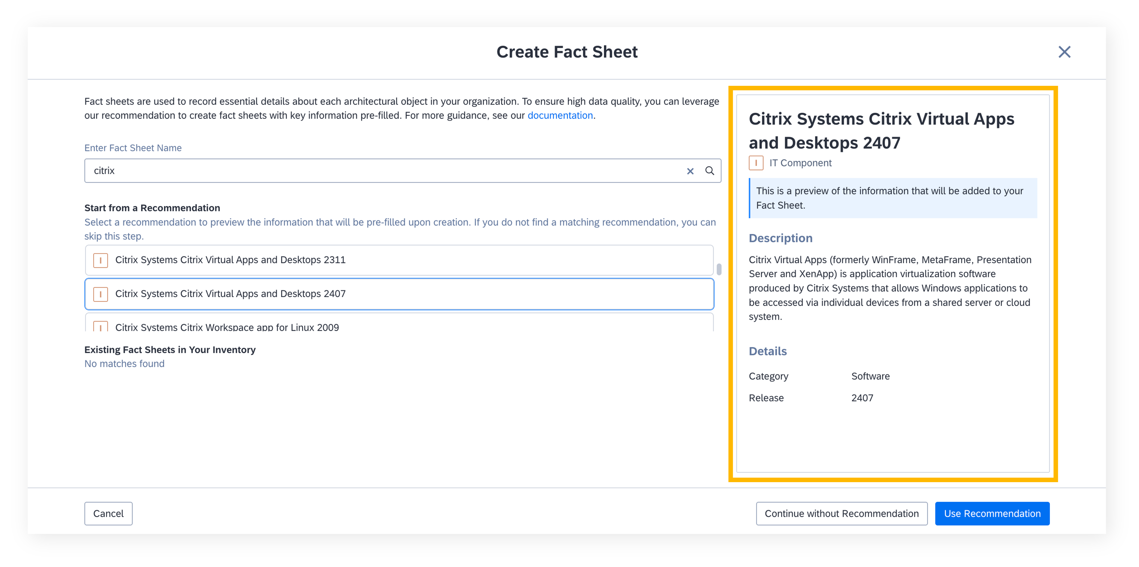
Task: Open the documentation link
Action: click(x=560, y=115)
